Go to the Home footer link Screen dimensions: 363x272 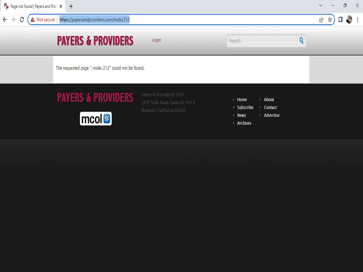242,99
